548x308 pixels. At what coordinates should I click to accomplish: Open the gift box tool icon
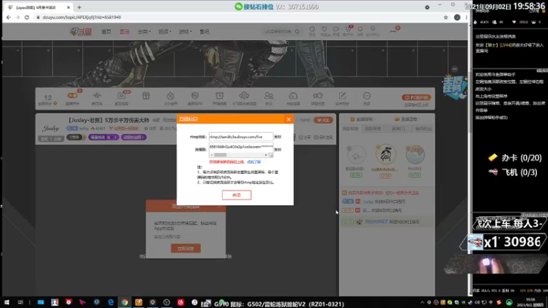[x=146, y=96]
